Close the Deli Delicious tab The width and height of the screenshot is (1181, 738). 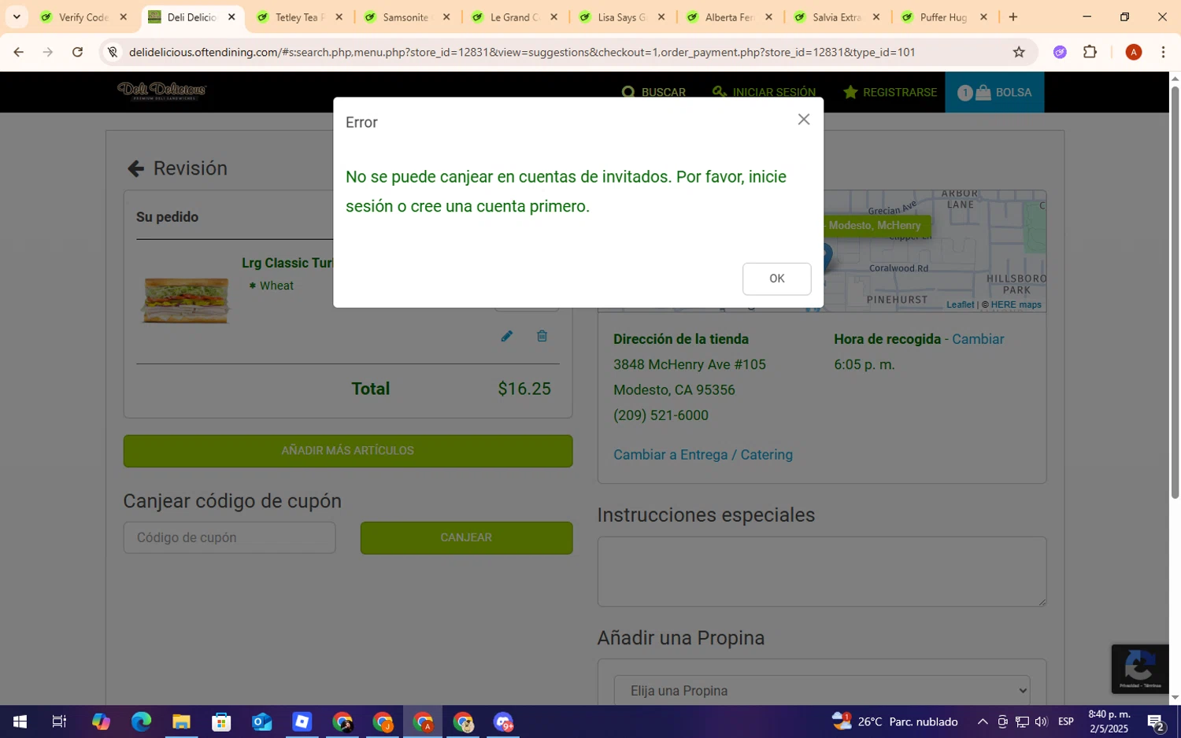pyautogui.click(x=231, y=17)
